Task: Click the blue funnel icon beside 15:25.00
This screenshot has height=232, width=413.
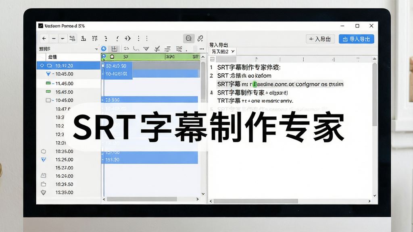Action: tap(44, 159)
